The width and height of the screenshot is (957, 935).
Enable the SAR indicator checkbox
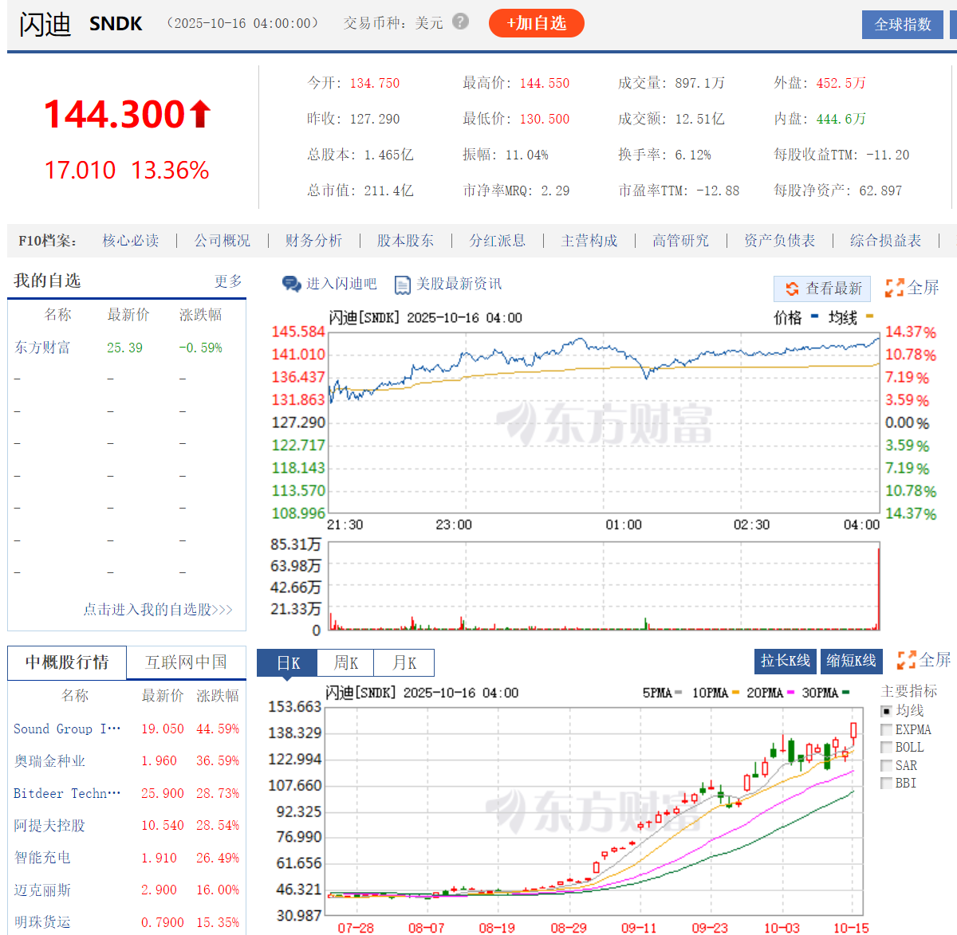(886, 765)
